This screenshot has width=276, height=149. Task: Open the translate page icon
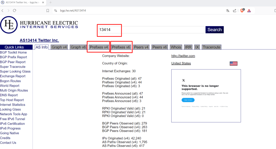click(x=228, y=10)
